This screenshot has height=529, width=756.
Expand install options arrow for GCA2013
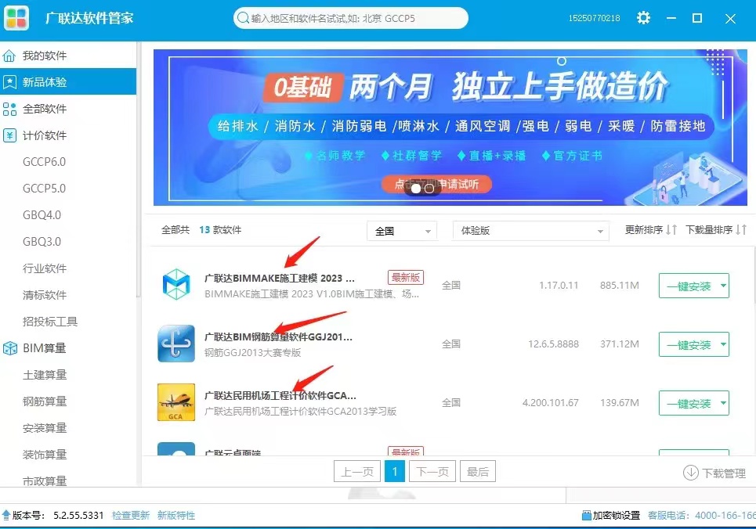(x=723, y=403)
